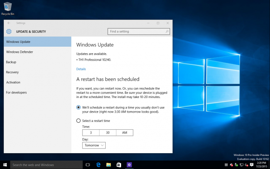Close the Settings window

click(167, 23)
